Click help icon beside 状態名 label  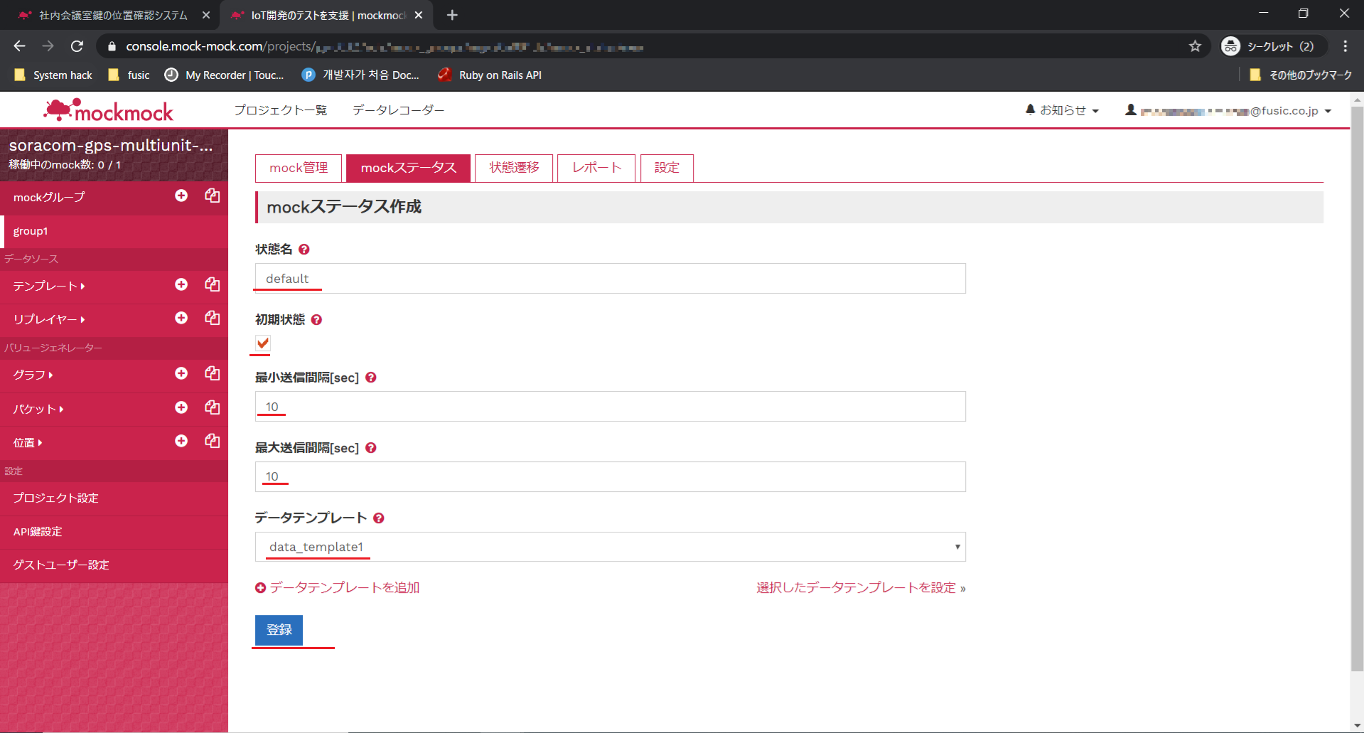[x=304, y=250]
